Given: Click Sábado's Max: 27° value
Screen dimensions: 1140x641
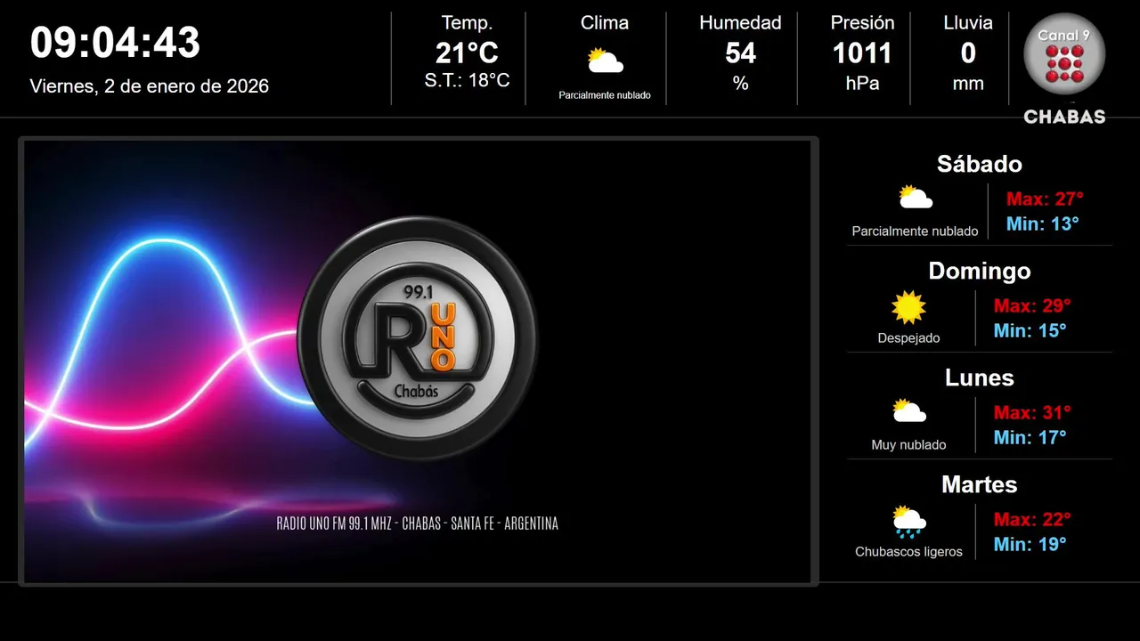Looking at the screenshot, I should point(1045,199).
